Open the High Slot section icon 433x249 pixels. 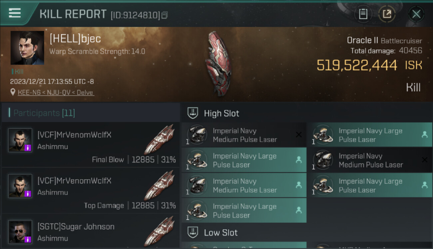pos(193,113)
